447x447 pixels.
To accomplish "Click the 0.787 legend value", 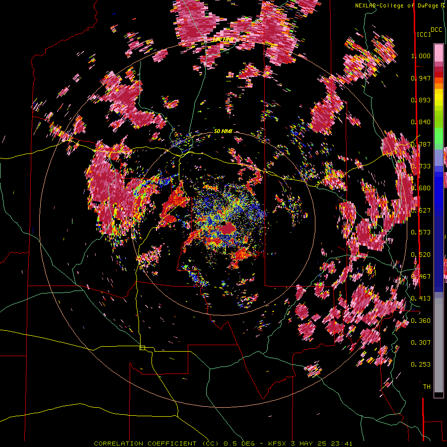I will click(x=421, y=144).
